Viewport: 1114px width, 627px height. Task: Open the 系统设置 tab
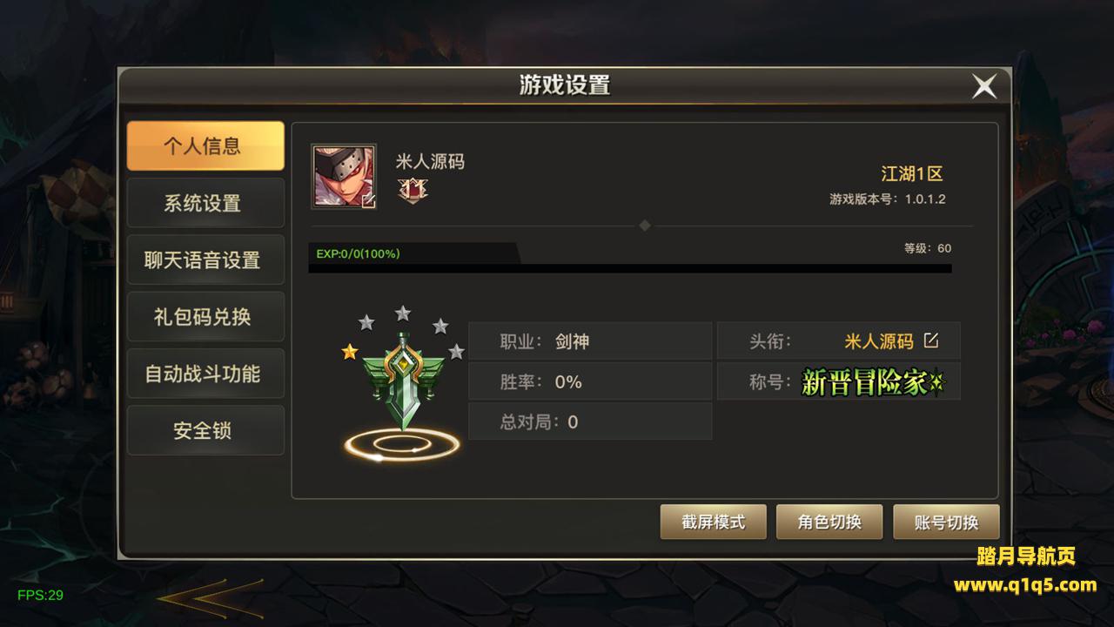point(205,203)
